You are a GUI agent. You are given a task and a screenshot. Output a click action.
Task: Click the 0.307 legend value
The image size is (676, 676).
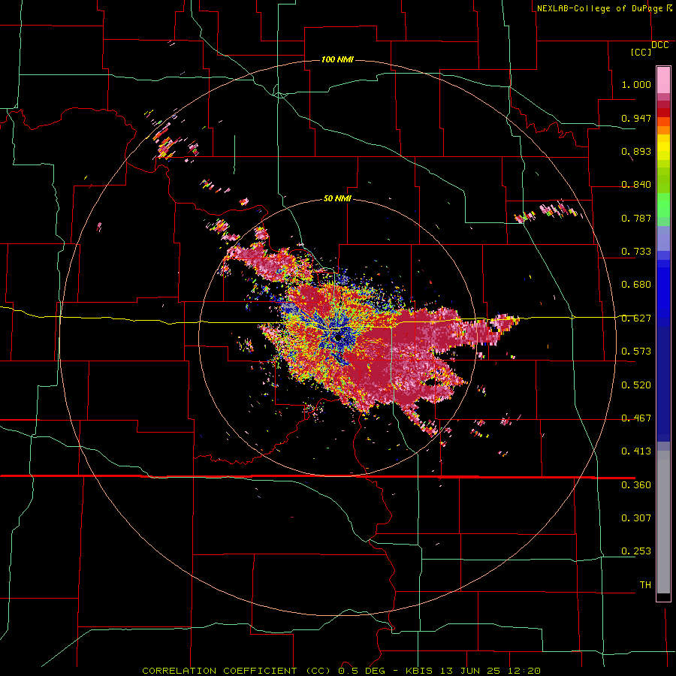point(636,518)
